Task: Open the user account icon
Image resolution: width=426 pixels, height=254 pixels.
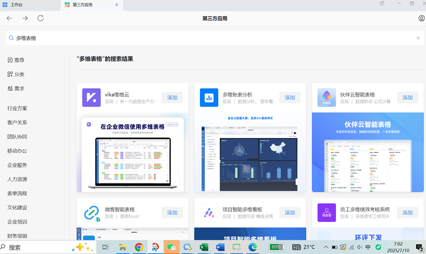Action: coord(421,18)
